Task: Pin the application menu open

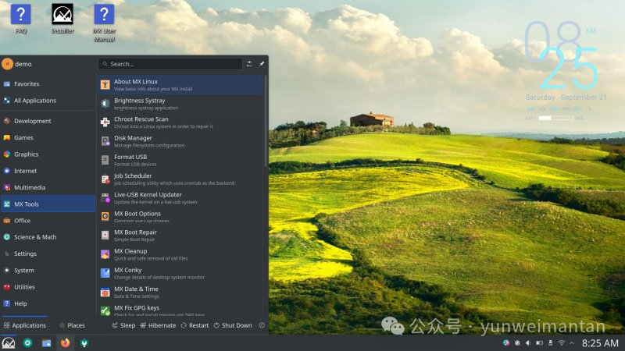Action: point(262,64)
